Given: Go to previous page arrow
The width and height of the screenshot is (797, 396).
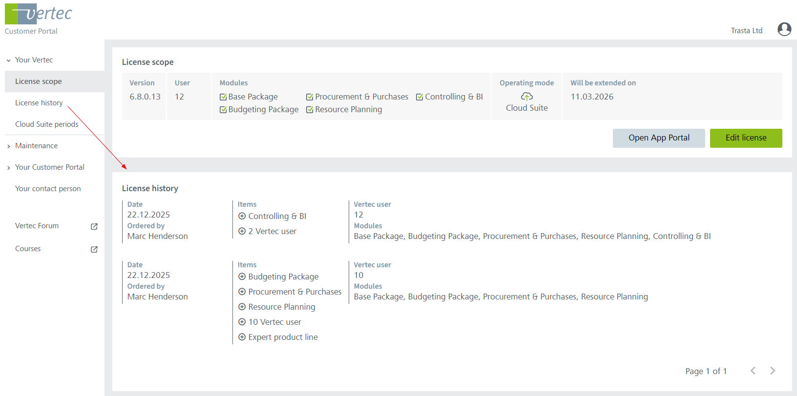Looking at the screenshot, I should coord(753,371).
